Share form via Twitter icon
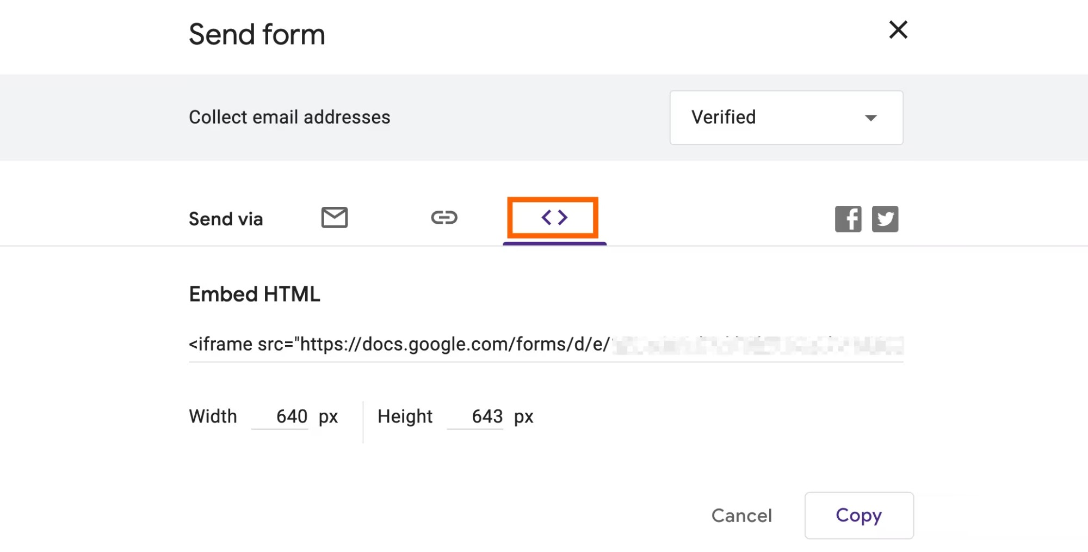The width and height of the screenshot is (1088, 552). (x=885, y=219)
